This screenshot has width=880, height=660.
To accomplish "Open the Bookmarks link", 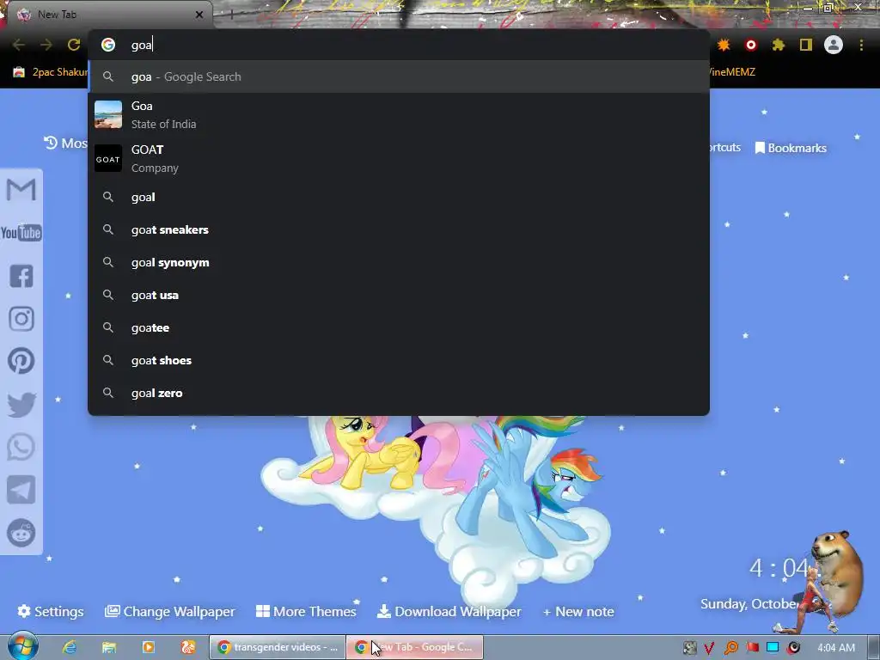I will (791, 148).
